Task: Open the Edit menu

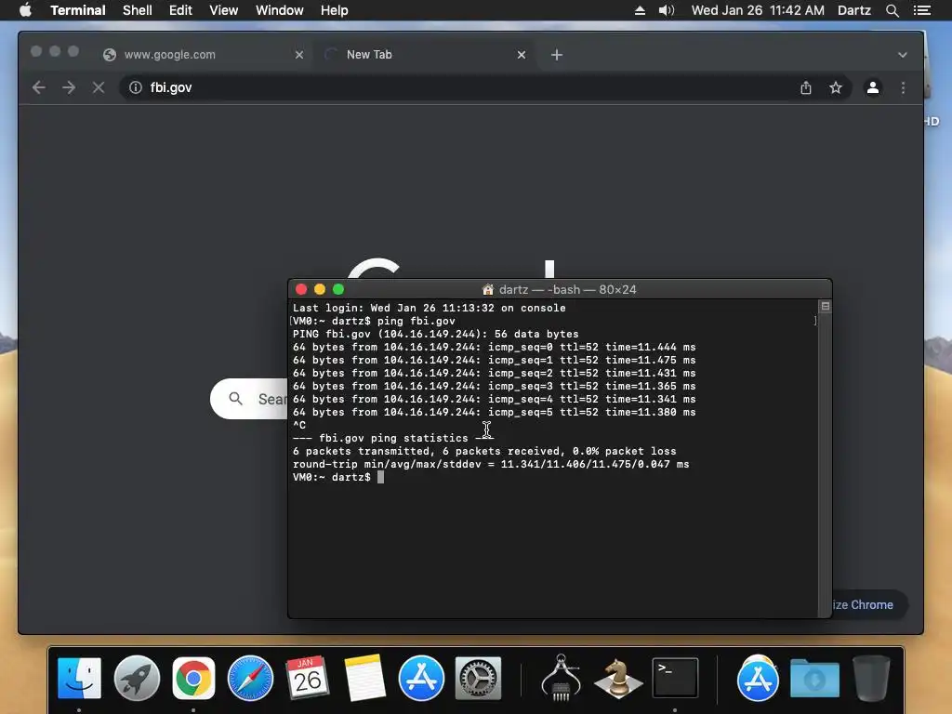Action: pyautogui.click(x=180, y=10)
